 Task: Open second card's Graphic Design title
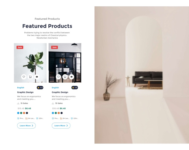point(60,92)
